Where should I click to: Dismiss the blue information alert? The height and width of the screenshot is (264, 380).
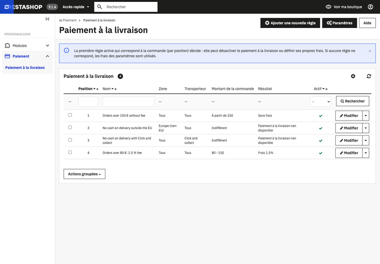(370, 51)
